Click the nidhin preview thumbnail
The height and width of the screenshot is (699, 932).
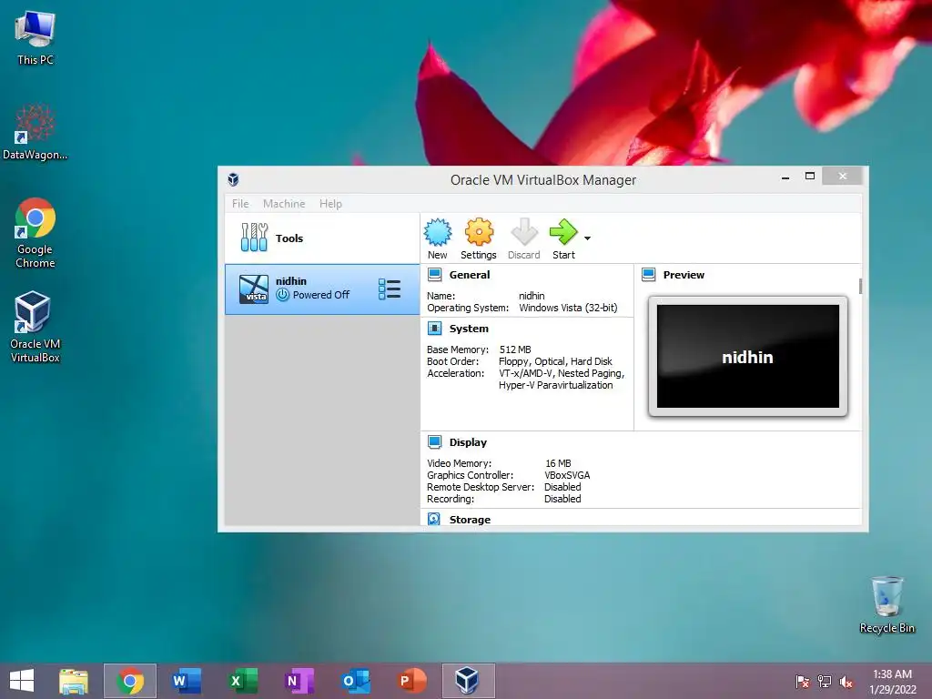coord(748,356)
